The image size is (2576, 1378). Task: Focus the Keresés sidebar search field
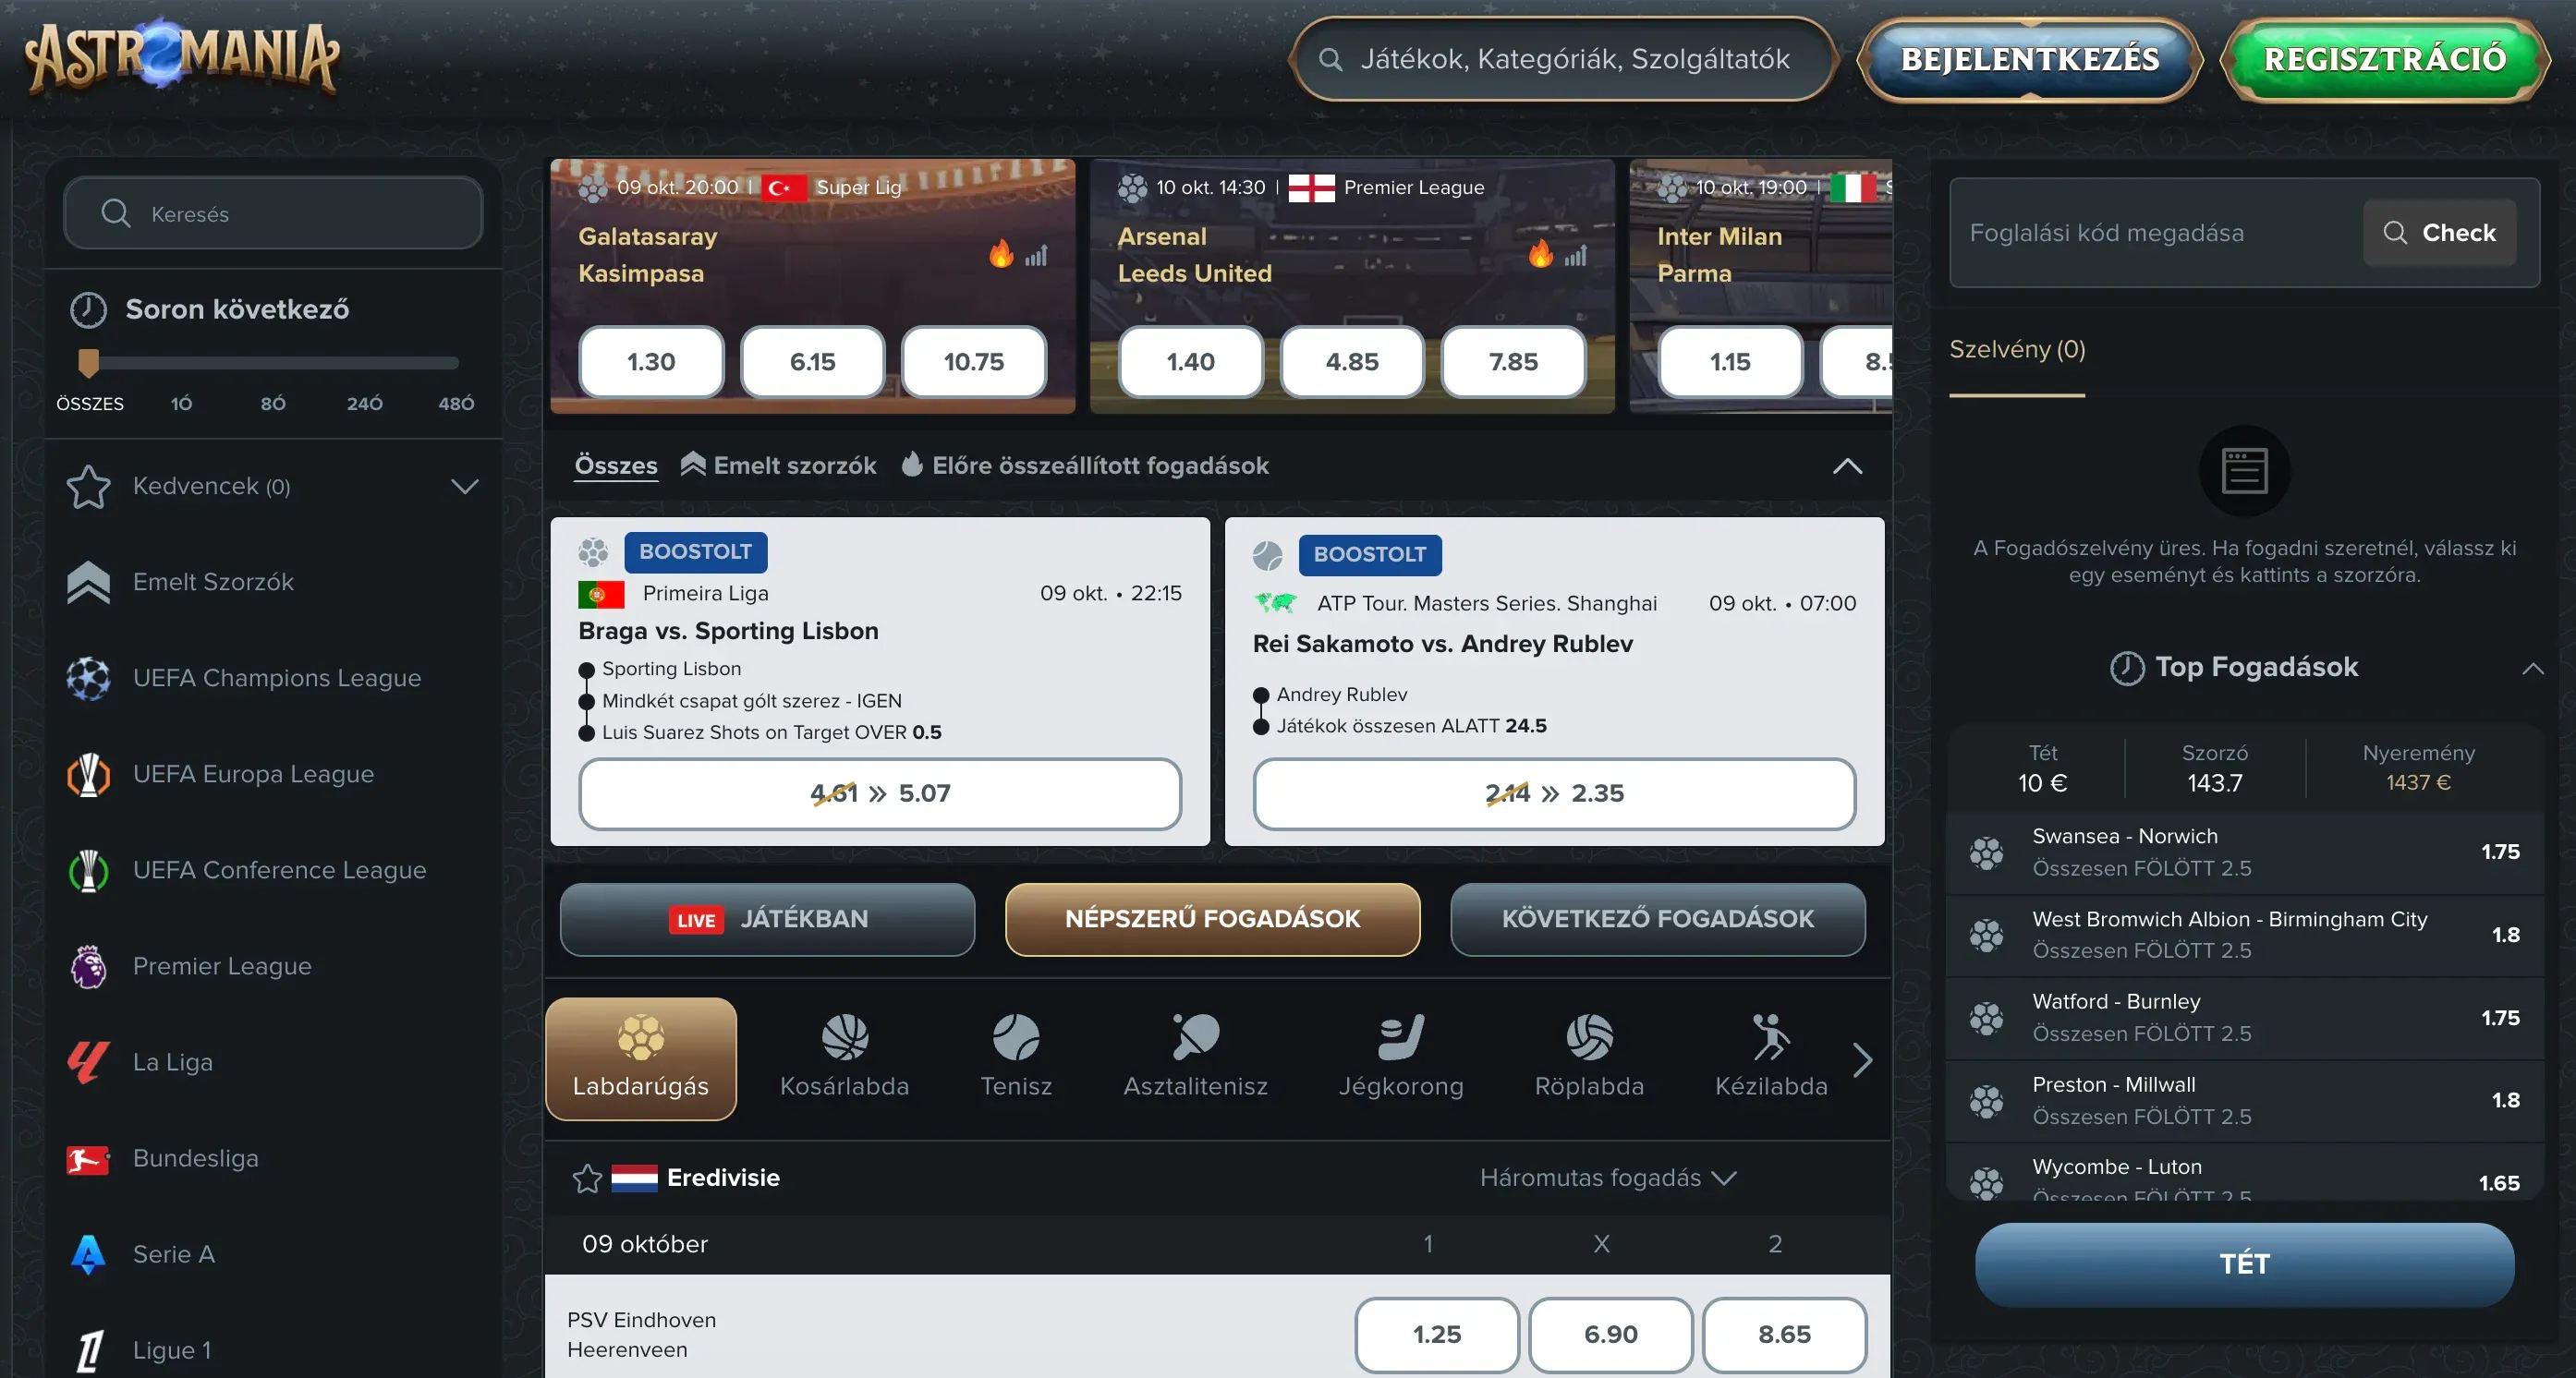pos(273,212)
